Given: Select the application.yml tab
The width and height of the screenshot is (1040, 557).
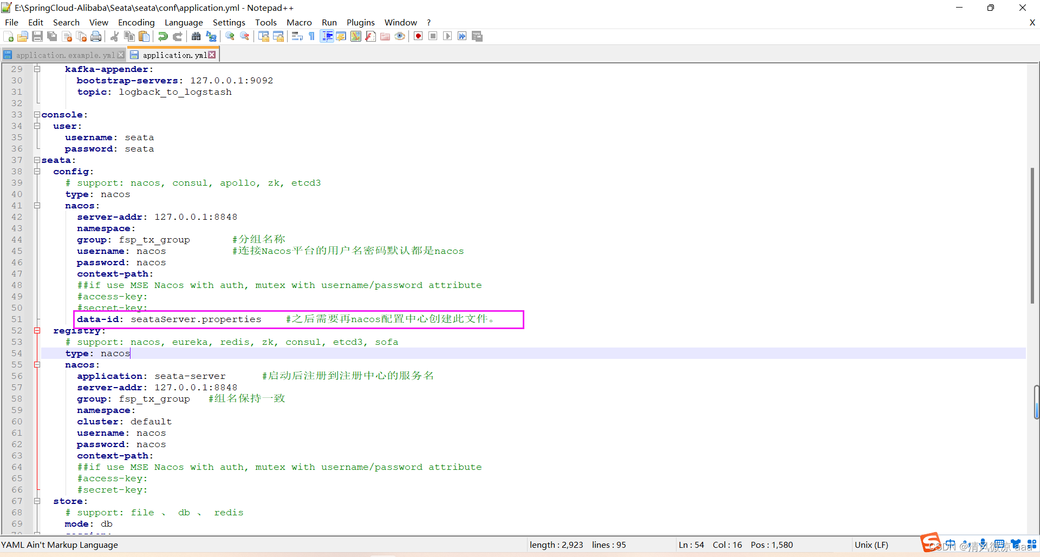Looking at the screenshot, I should tap(174, 55).
